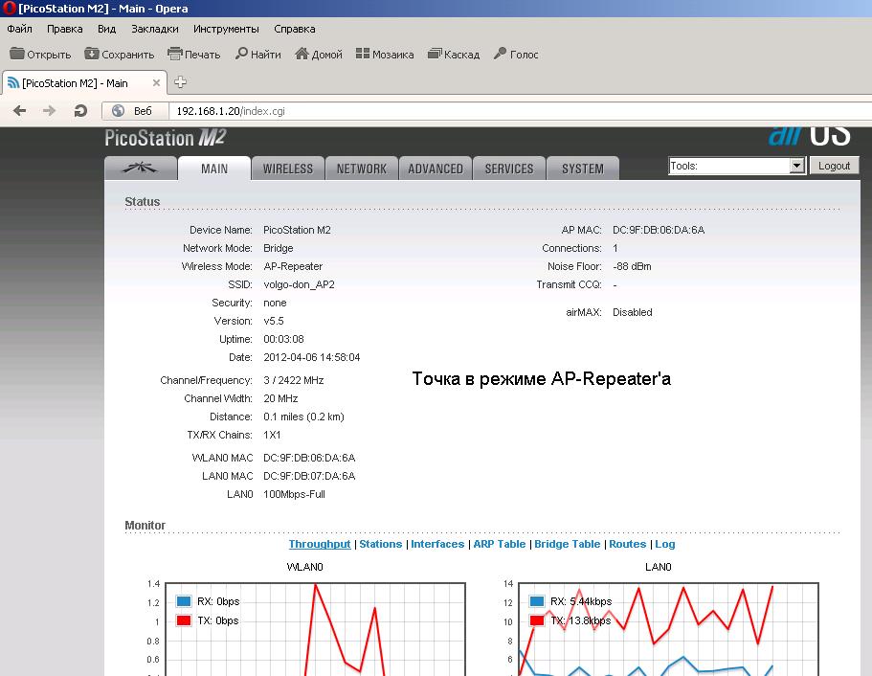
Task: Click the Wireless Mode value AP-Repeater
Action: [293, 266]
